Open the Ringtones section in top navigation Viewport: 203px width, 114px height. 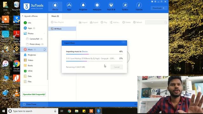83,6
